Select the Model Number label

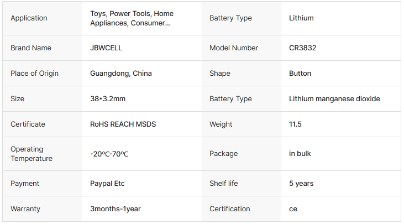pyautogui.click(x=234, y=48)
